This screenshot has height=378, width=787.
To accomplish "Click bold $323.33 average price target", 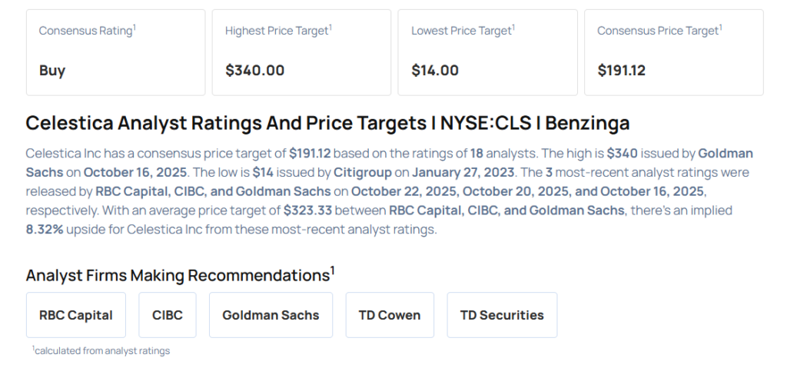I will [307, 211].
